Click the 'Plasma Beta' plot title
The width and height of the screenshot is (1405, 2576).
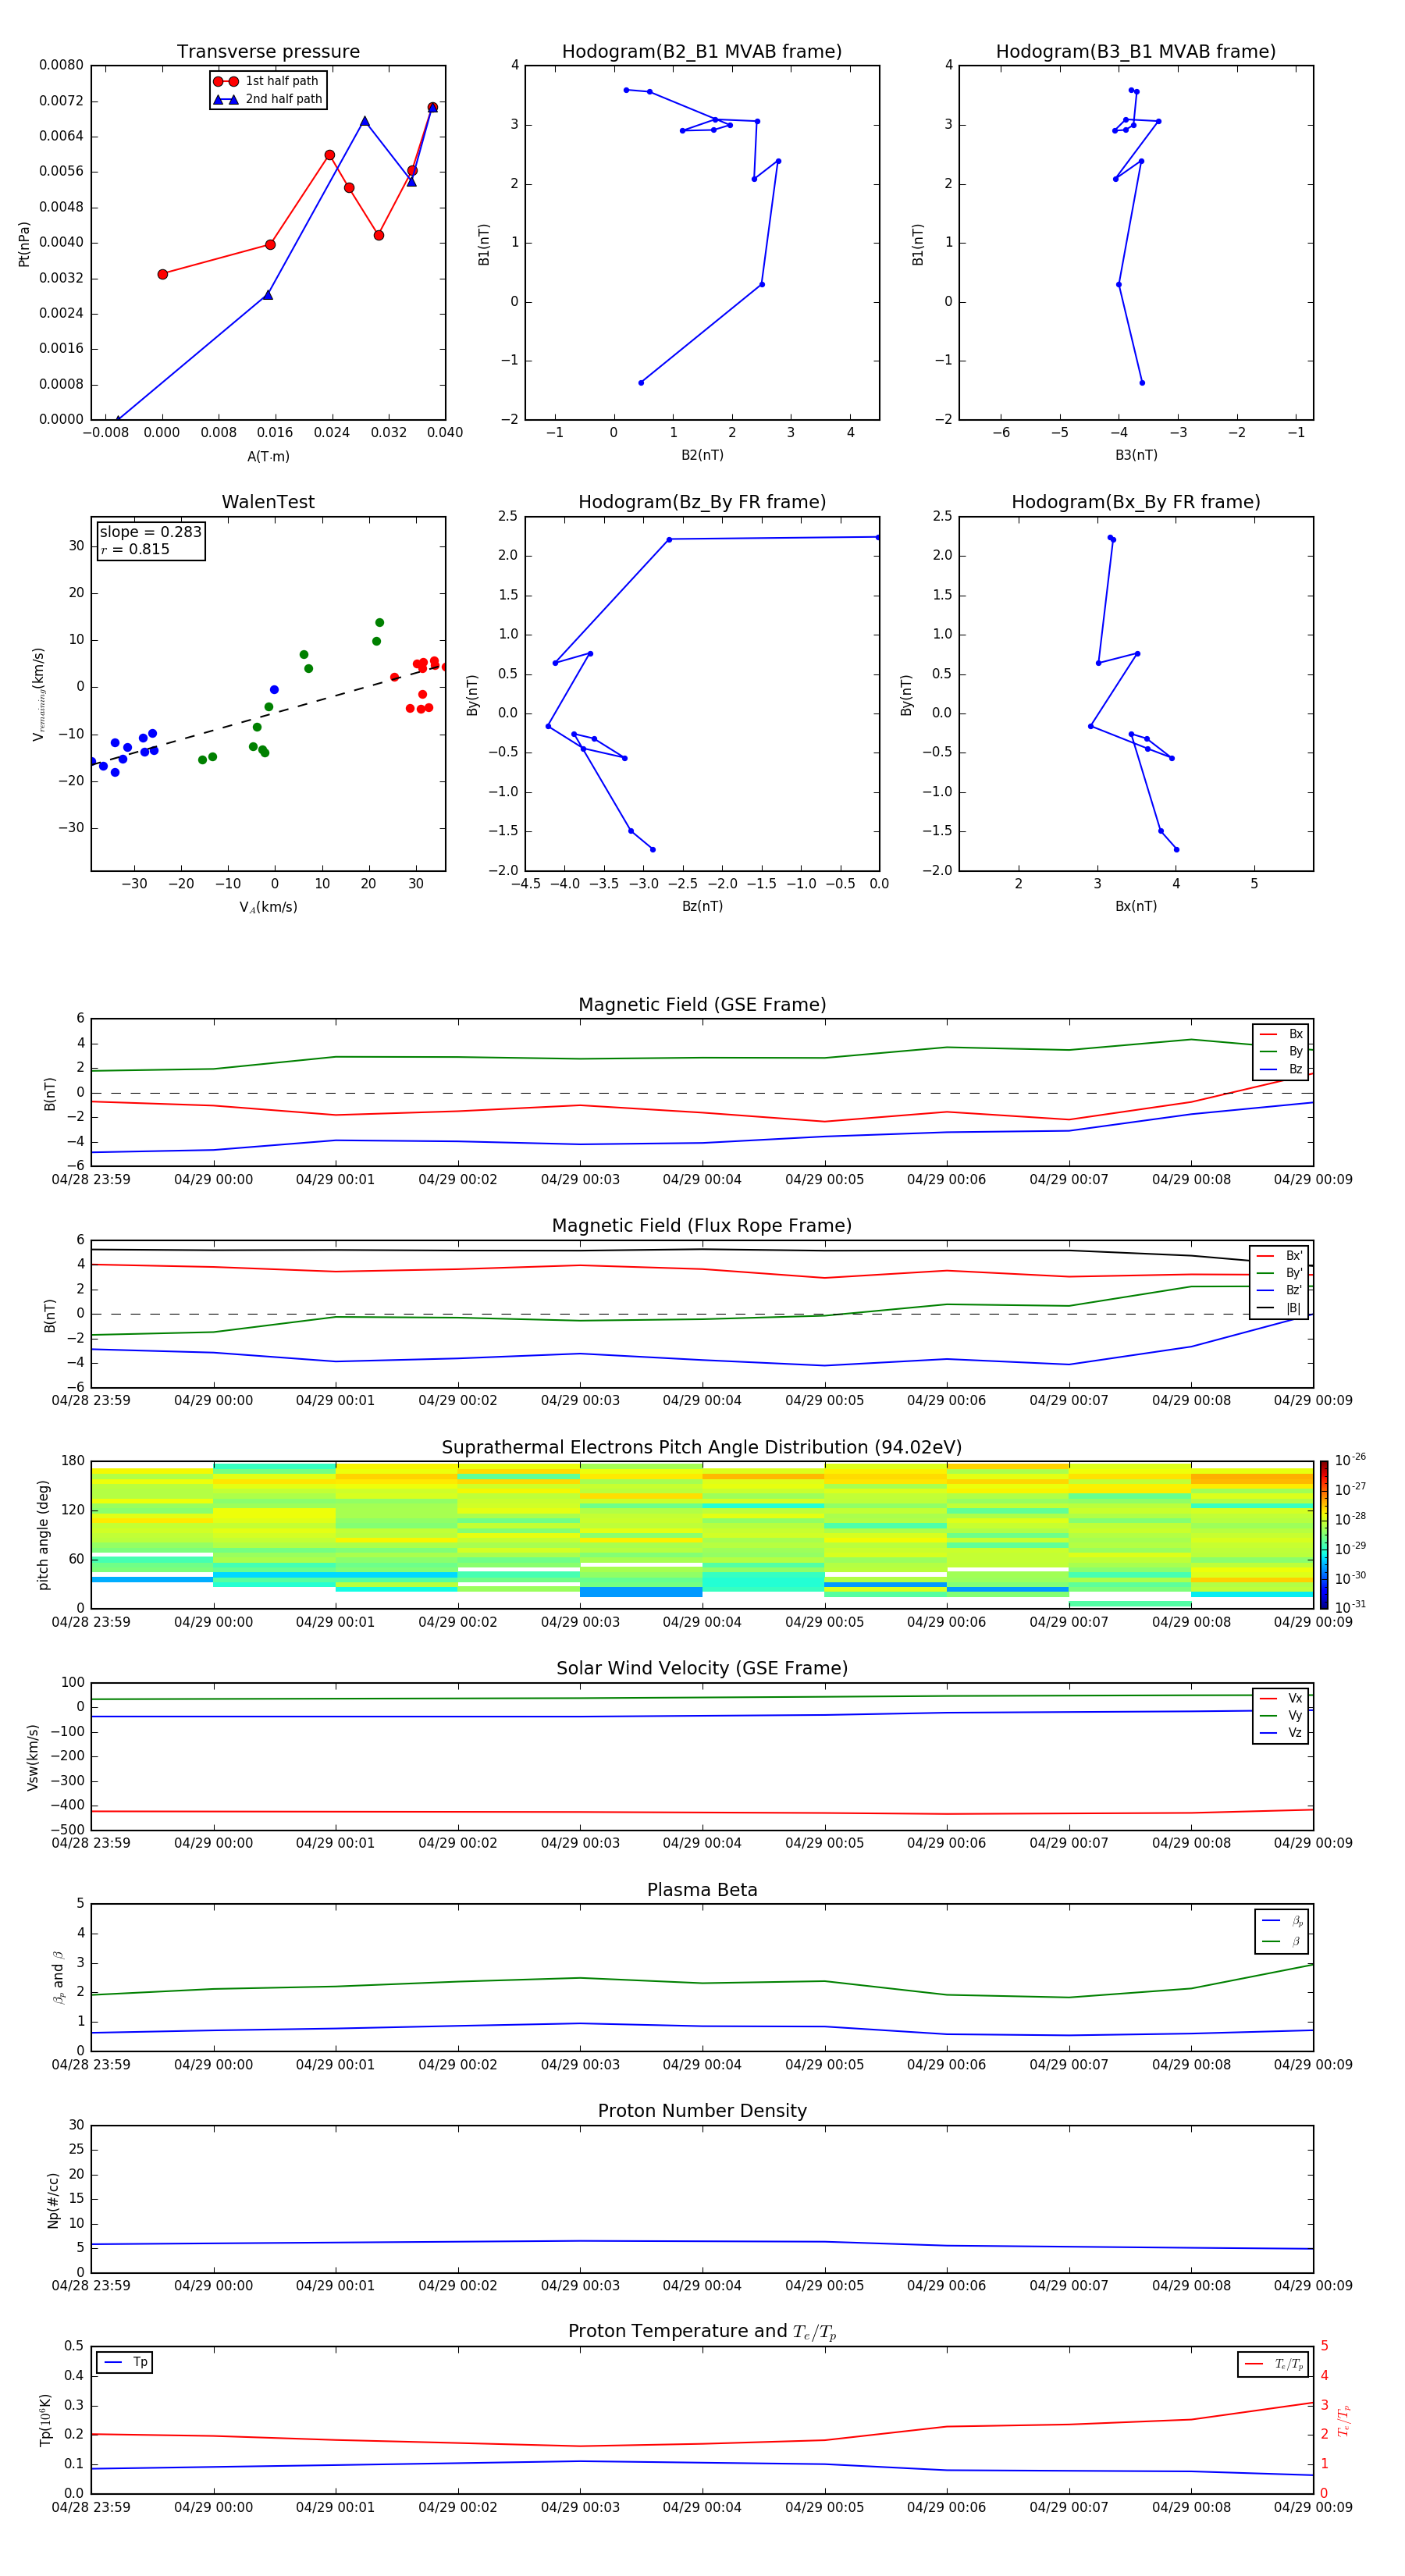[x=702, y=1891]
